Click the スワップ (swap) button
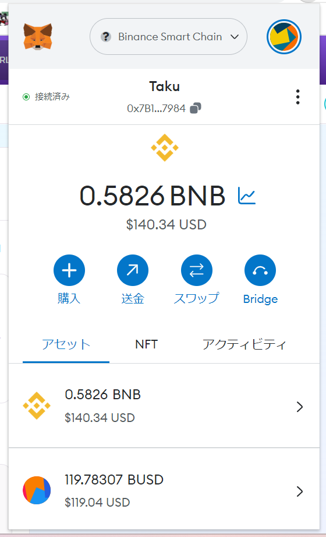Viewport: 326px width, 537px height. 197,270
